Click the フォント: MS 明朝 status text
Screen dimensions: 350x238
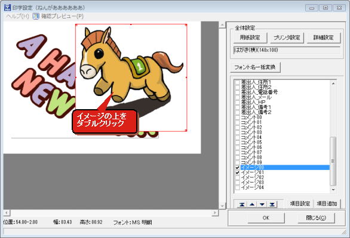coord(133,222)
